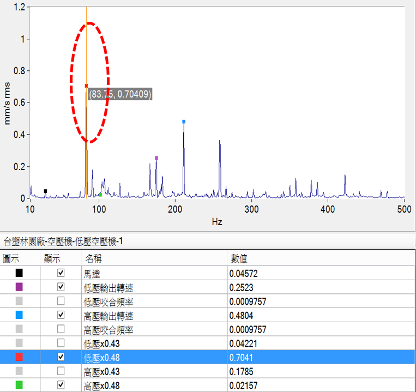Select the 0.4804 value cell
The height and width of the screenshot is (392, 416).
(x=242, y=315)
